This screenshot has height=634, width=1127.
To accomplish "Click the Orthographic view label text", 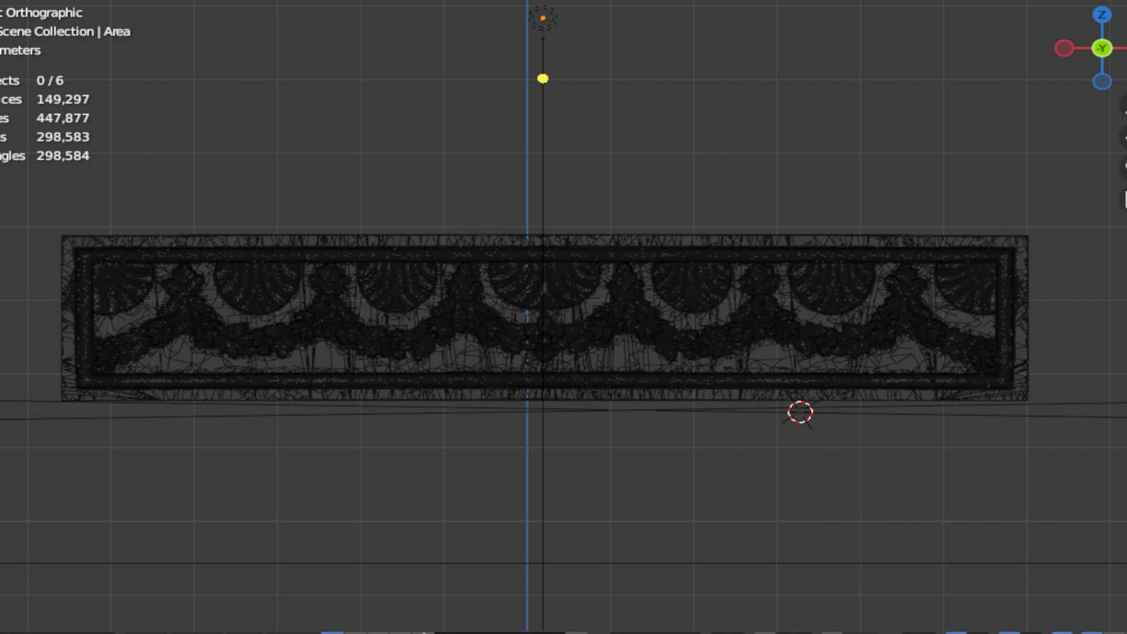I will [43, 13].
